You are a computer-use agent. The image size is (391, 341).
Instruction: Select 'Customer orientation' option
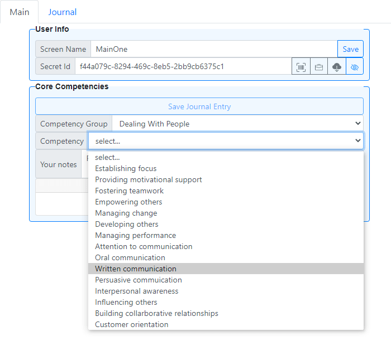point(226,325)
